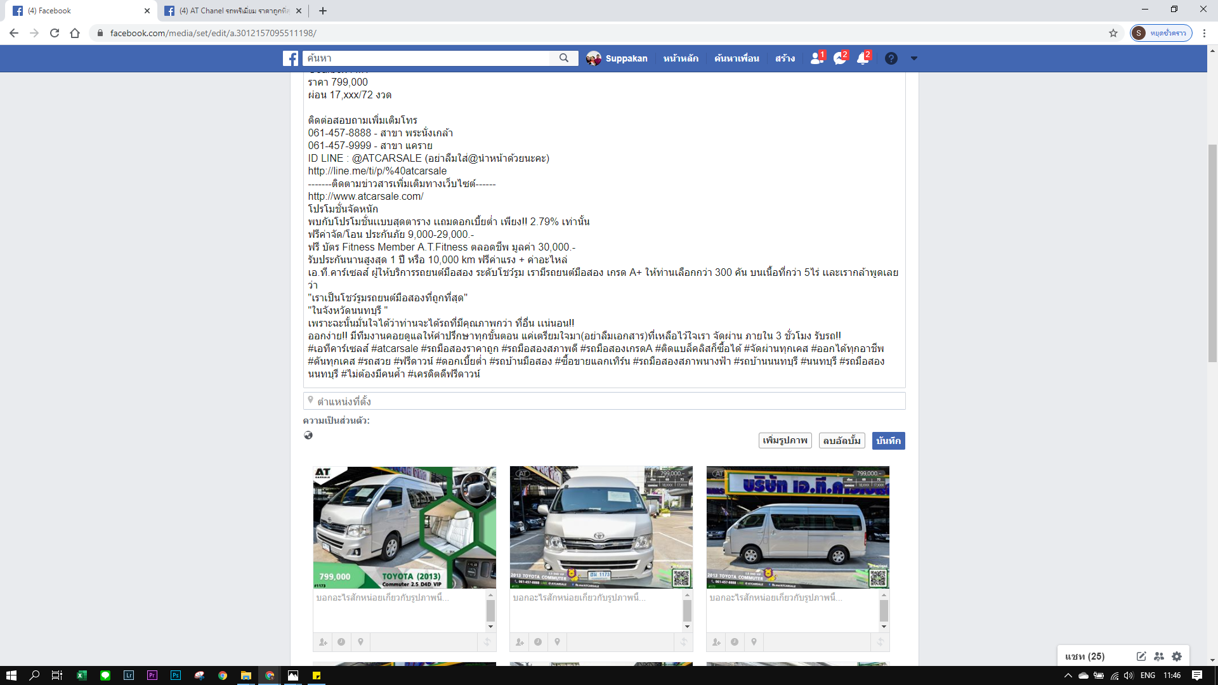Click ลบอัลบั้ม delete album button
This screenshot has width=1218, height=685.
[x=842, y=441]
